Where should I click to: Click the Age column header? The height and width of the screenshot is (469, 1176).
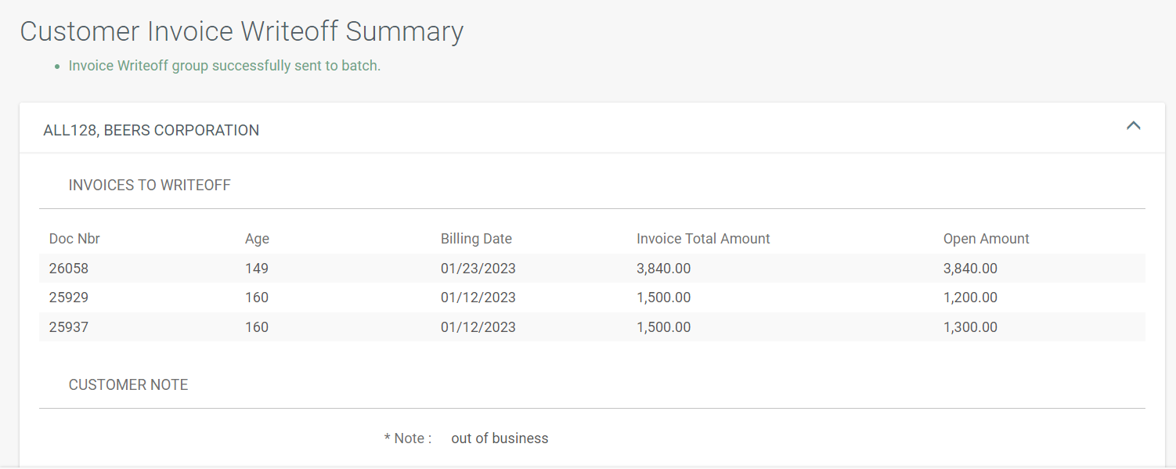pyautogui.click(x=257, y=239)
